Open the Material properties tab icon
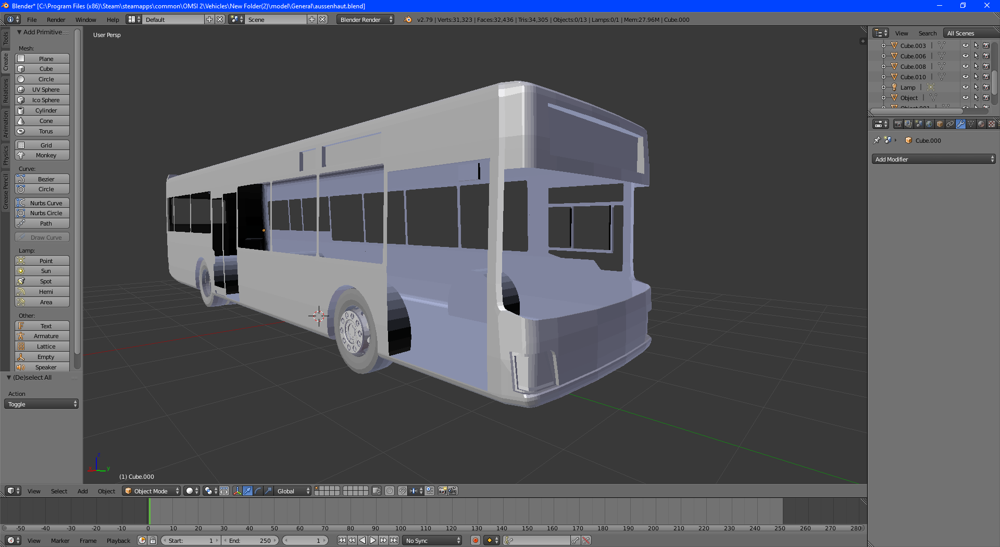This screenshot has width=1000, height=547. [x=981, y=124]
